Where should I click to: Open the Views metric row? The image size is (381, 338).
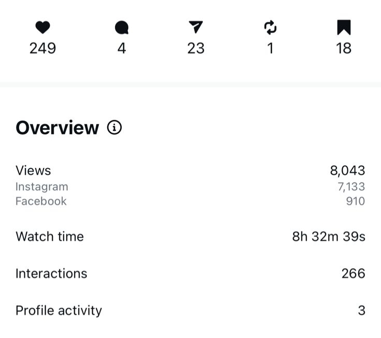click(x=34, y=171)
